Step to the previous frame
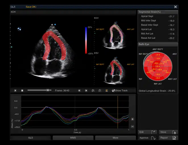Screen dimensions: 188x145 click(79, 90)
